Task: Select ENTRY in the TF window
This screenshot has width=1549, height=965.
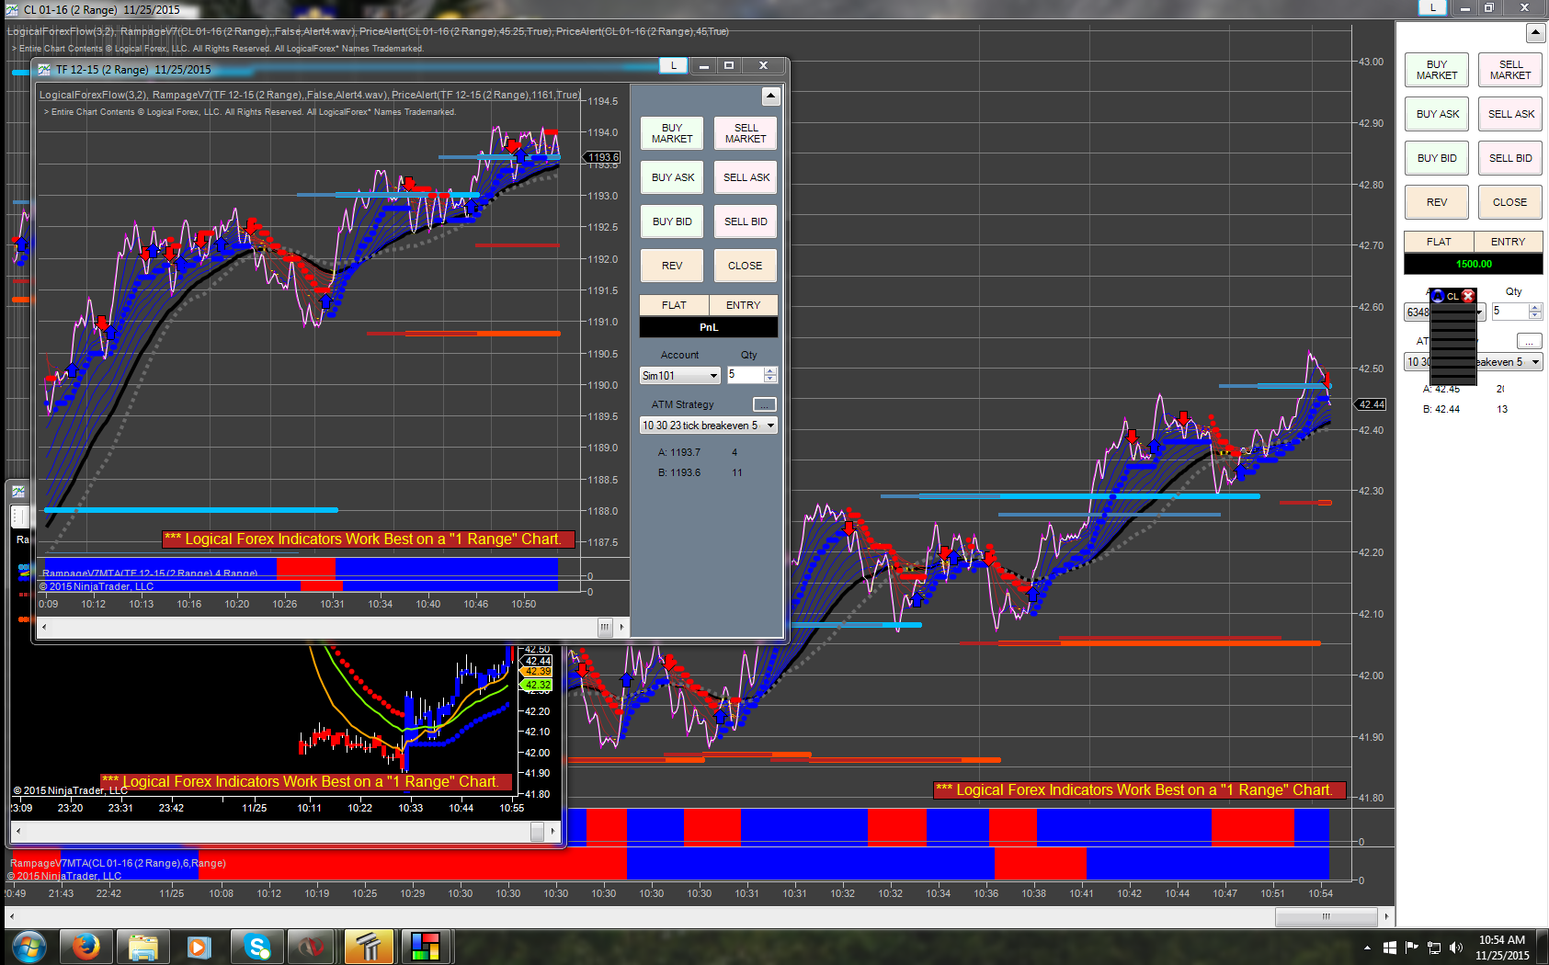Action: tap(744, 305)
